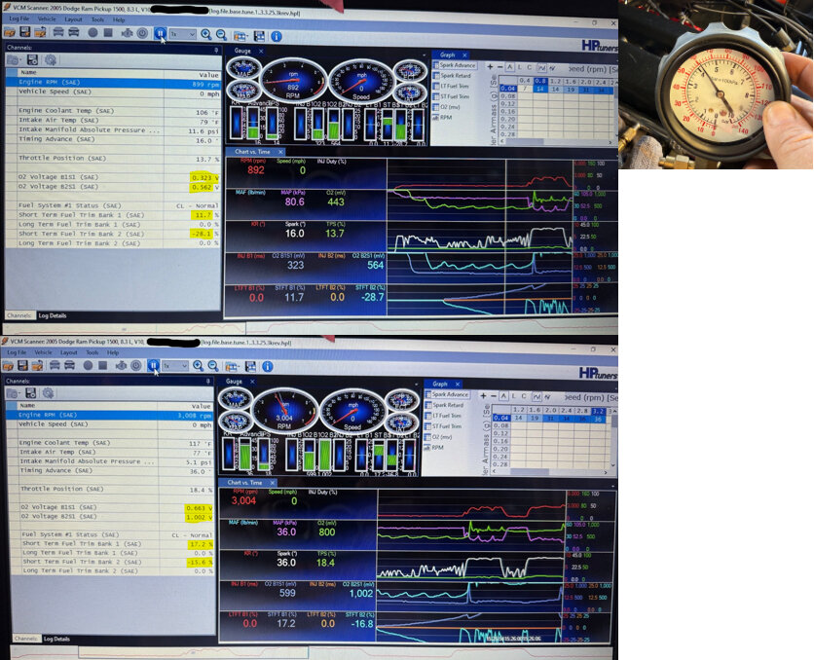The height and width of the screenshot is (660, 814).
Task: Select Throttle Position row in bottom window
Action: (x=112, y=489)
